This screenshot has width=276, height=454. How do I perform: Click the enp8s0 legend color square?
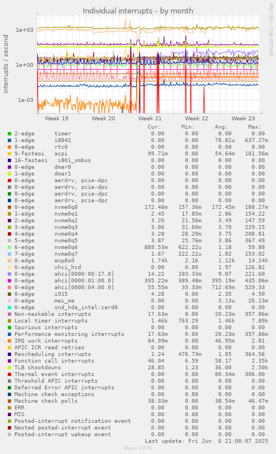pyautogui.click(x=9, y=261)
